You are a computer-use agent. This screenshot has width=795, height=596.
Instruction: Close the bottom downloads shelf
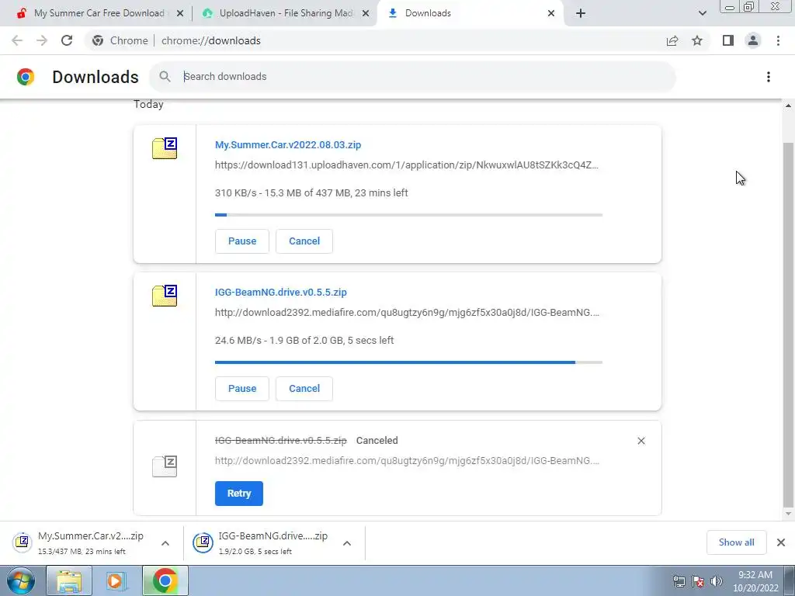pyautogui.click(x=781, y=542)
